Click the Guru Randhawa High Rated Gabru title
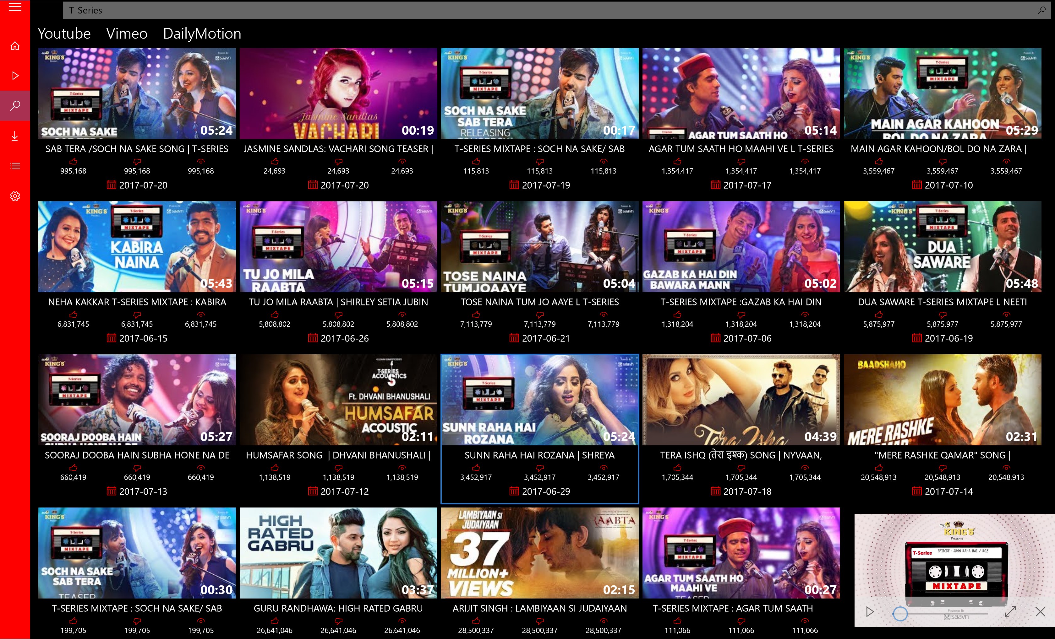This screenshot has height=639, width=1055. click(338, 608)
